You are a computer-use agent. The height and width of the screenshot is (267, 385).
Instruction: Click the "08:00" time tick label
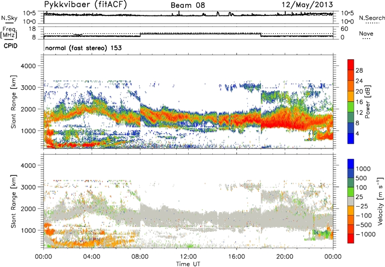pyautogui.click(x=140, y=257)
